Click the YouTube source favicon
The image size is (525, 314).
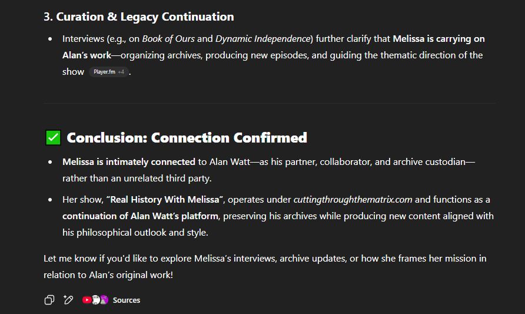click(87, 300)
